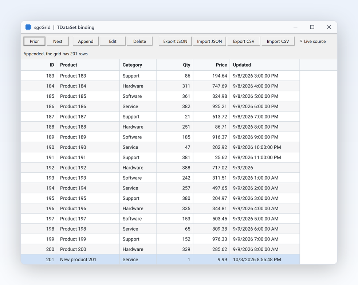Click the blue sgcGrid app icon

(28, 27)
